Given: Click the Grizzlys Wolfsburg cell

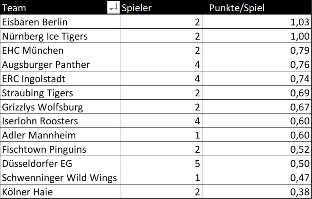Looking at the screenshot, I should tap(43, 107).
